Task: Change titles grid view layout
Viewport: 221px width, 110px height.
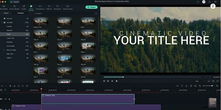Action: tap(96, 14)
